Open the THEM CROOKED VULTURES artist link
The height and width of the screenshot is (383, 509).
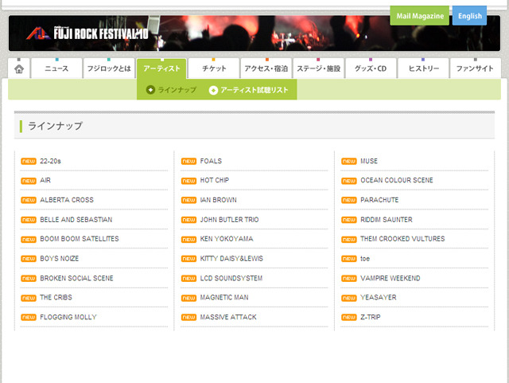pyautogui.click(x=402, y=239)
